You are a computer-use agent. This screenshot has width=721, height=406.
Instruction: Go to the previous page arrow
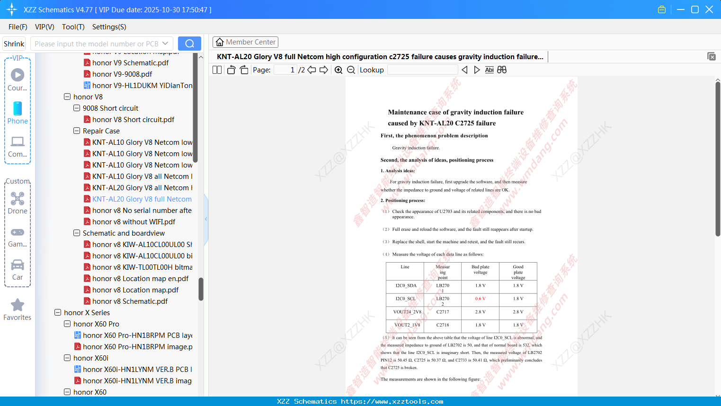312,70
